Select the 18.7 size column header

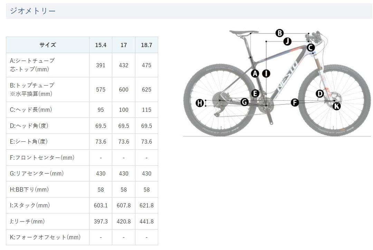pos(146,45)
